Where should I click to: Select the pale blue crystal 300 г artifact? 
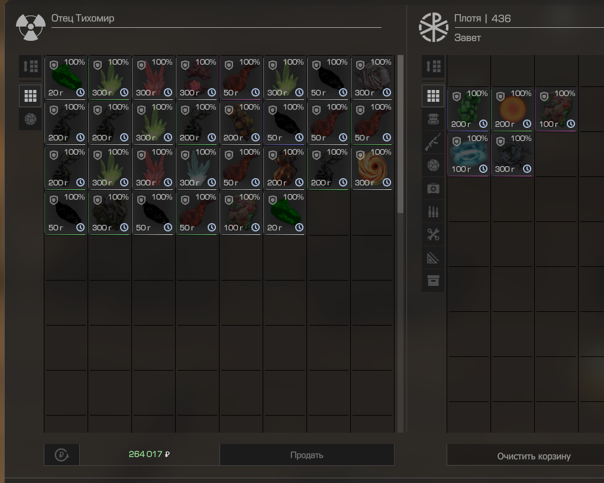click(197, 168)
